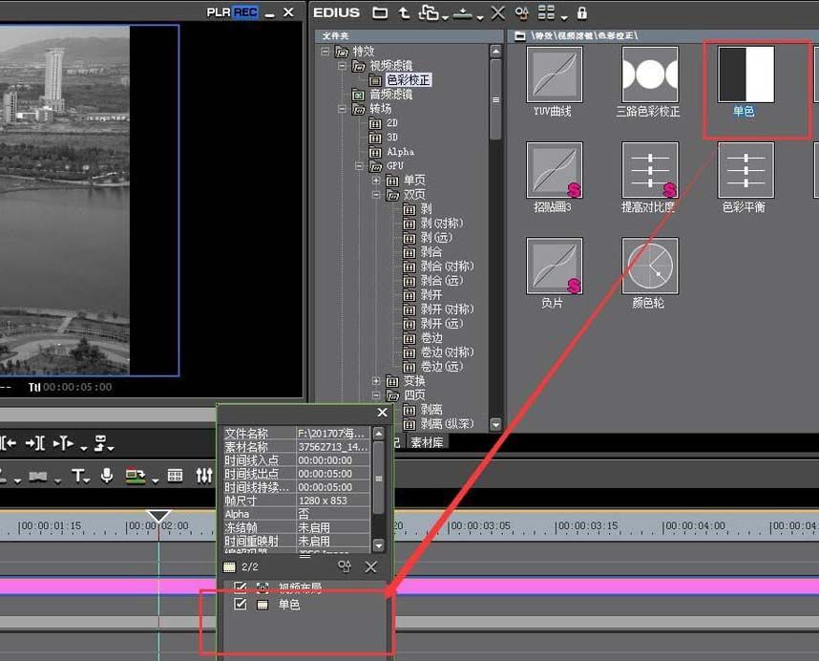This screenshot has height=661, width=819.
Task: Expand the 变换 folder node
Action: 377,381
